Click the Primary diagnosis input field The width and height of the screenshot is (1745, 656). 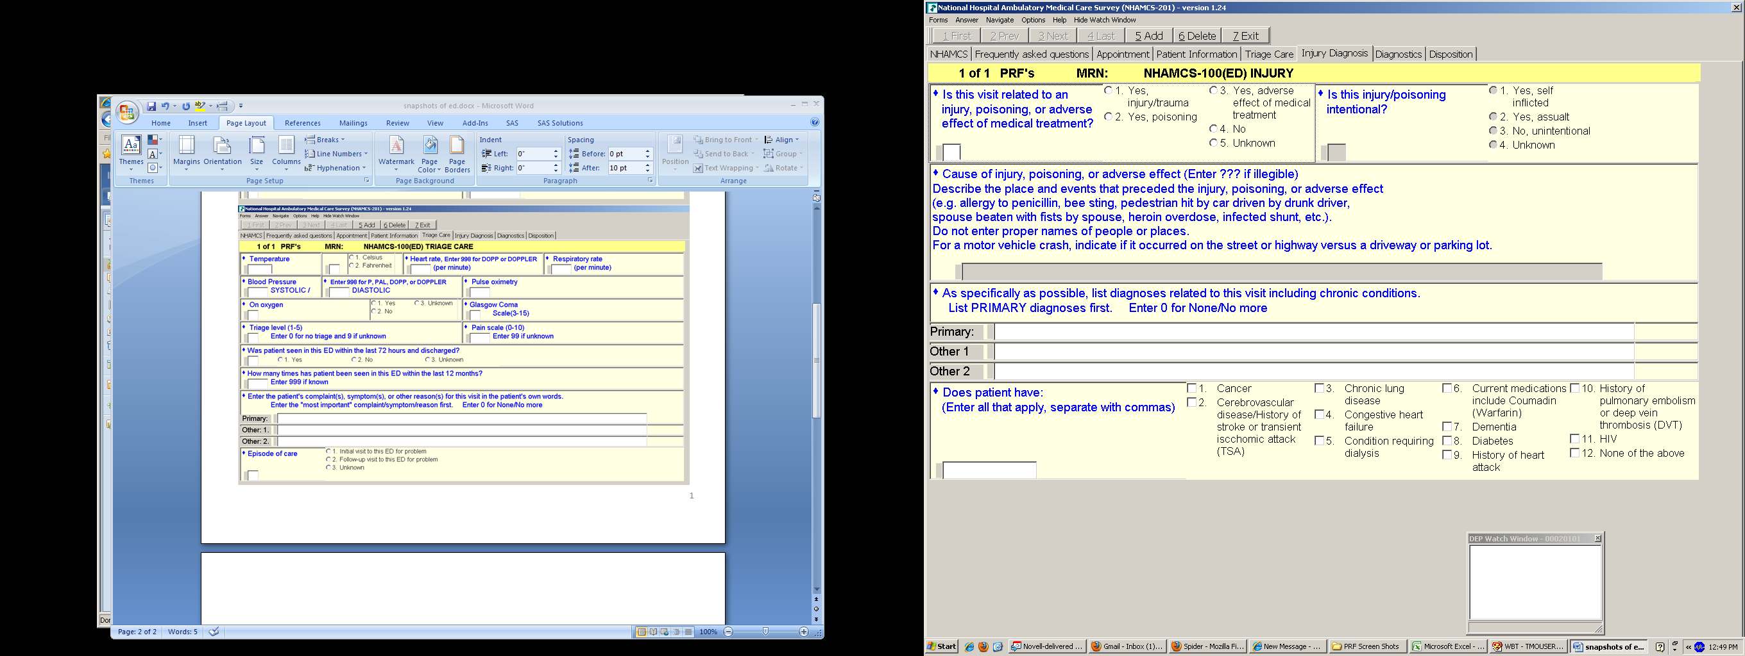(x=1314, y=332)
